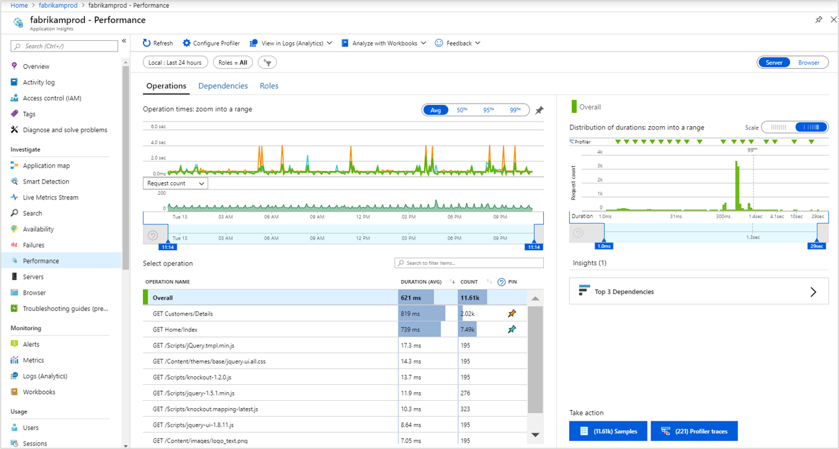Click the Search to filter items field
839x449 pixels.
pyautogui.click(x=468, y=263)
